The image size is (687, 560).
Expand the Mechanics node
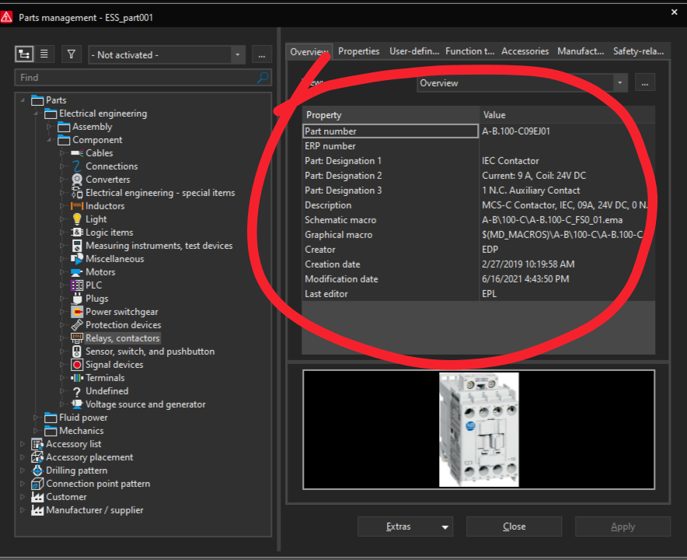pyautogui.click(x=36, y=431)
